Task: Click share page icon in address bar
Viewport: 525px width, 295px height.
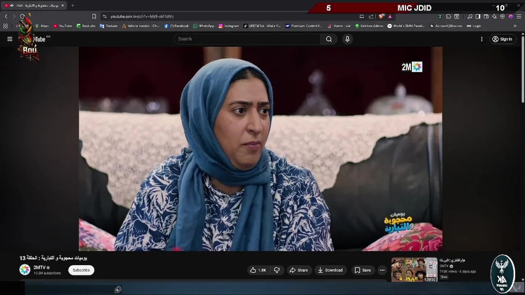Action: pyautogui.click(x=371, y=16)
